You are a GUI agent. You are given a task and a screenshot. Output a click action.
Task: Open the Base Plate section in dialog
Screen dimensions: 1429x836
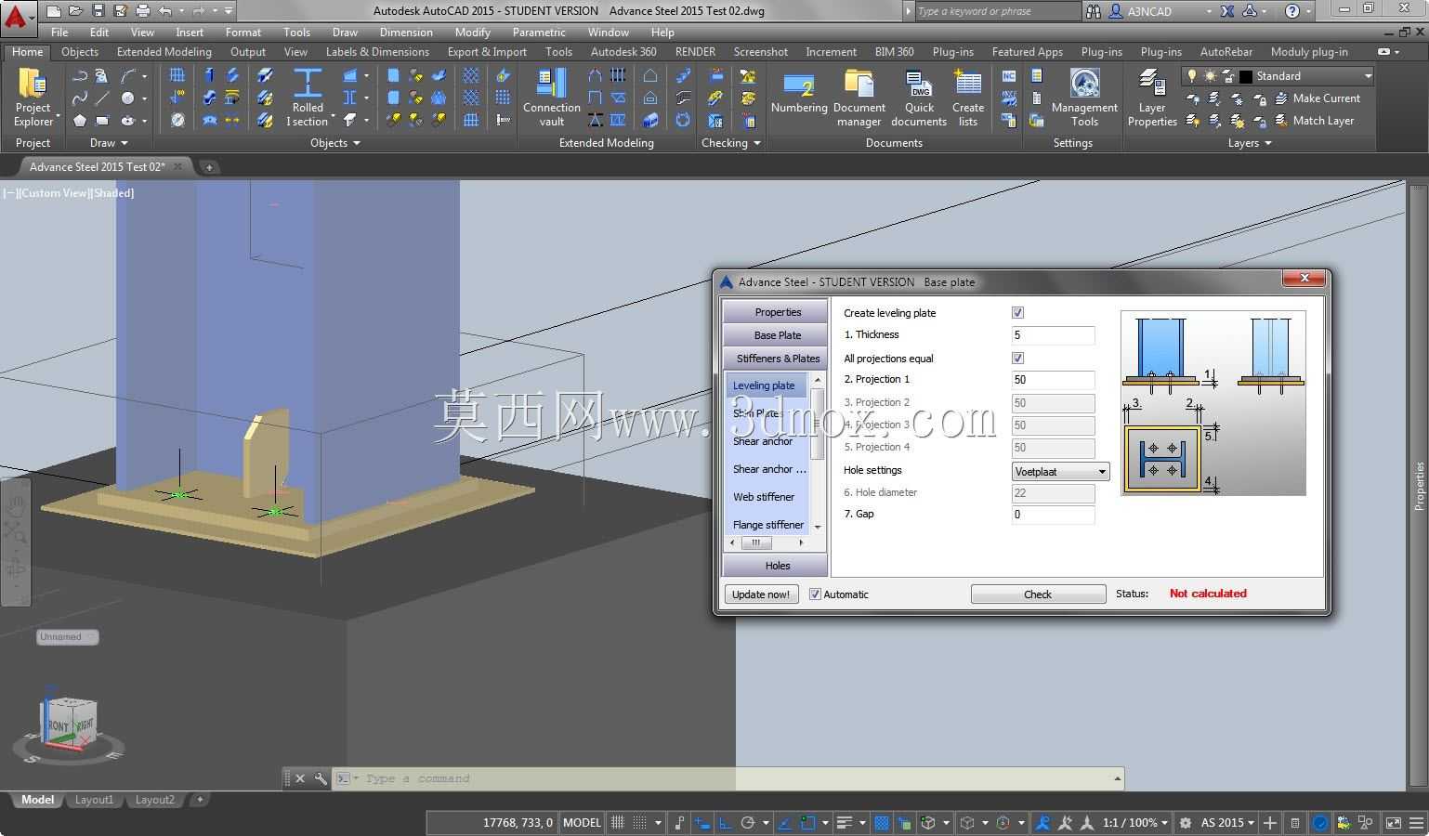[776, 335]
